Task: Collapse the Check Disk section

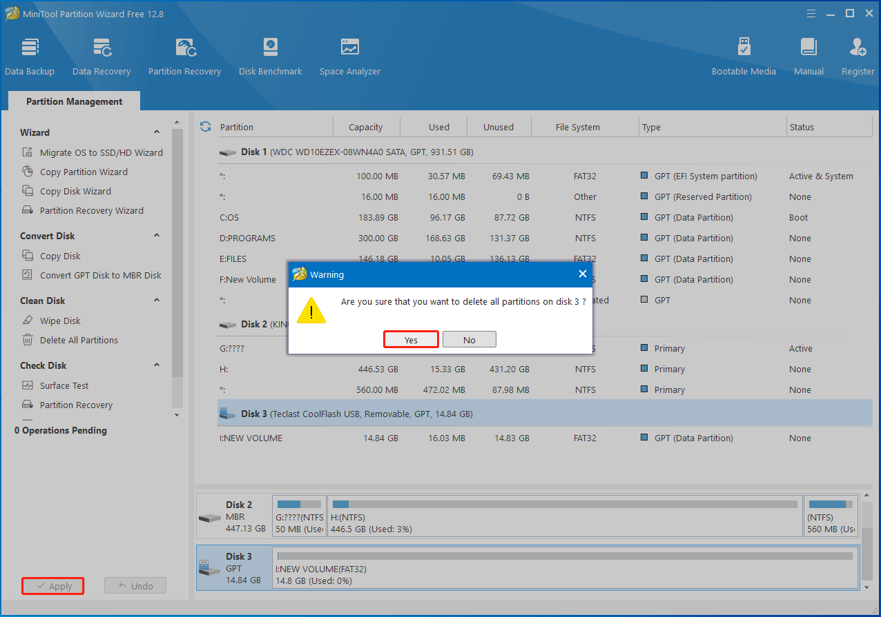Action: pos(157,365)
